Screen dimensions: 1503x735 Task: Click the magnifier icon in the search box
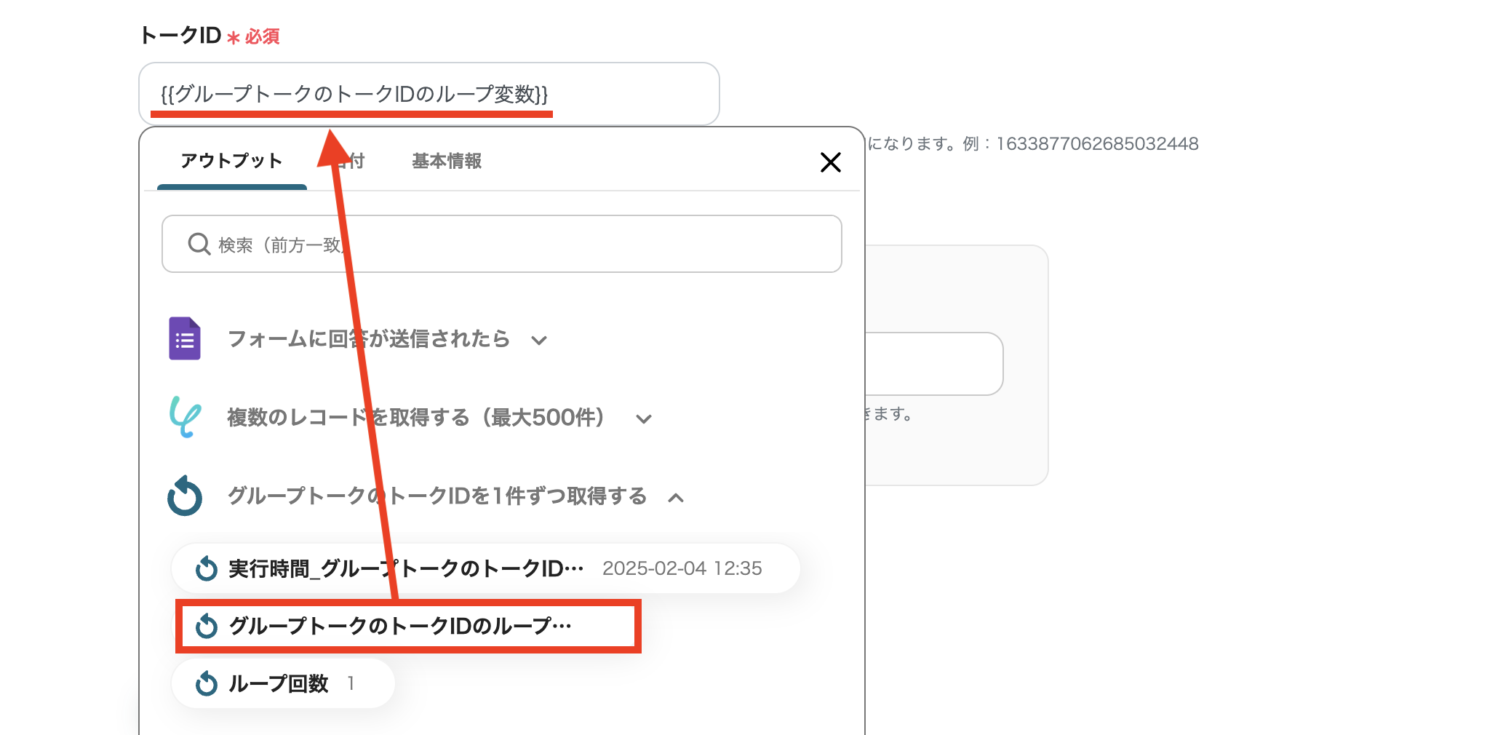198,244
